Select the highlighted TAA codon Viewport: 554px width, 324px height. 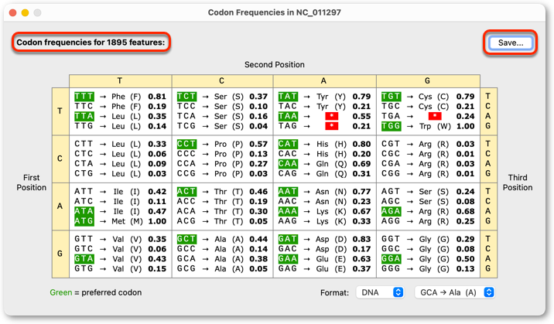pyautogui.click(x=288, y=116)
